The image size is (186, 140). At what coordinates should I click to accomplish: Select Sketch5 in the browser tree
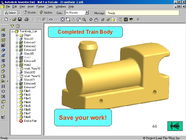click(27, 54)
